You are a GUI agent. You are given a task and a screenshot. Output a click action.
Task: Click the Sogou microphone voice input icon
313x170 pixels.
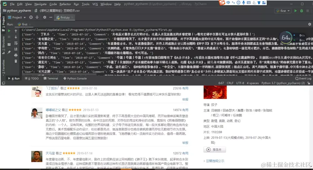pyautogui.click(x=244, y=3)
